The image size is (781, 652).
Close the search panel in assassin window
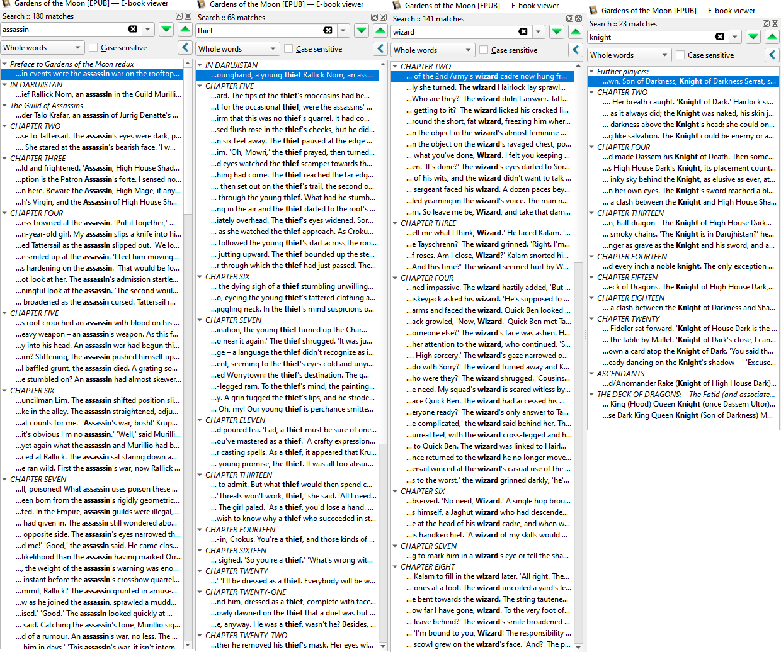[188, 16]
